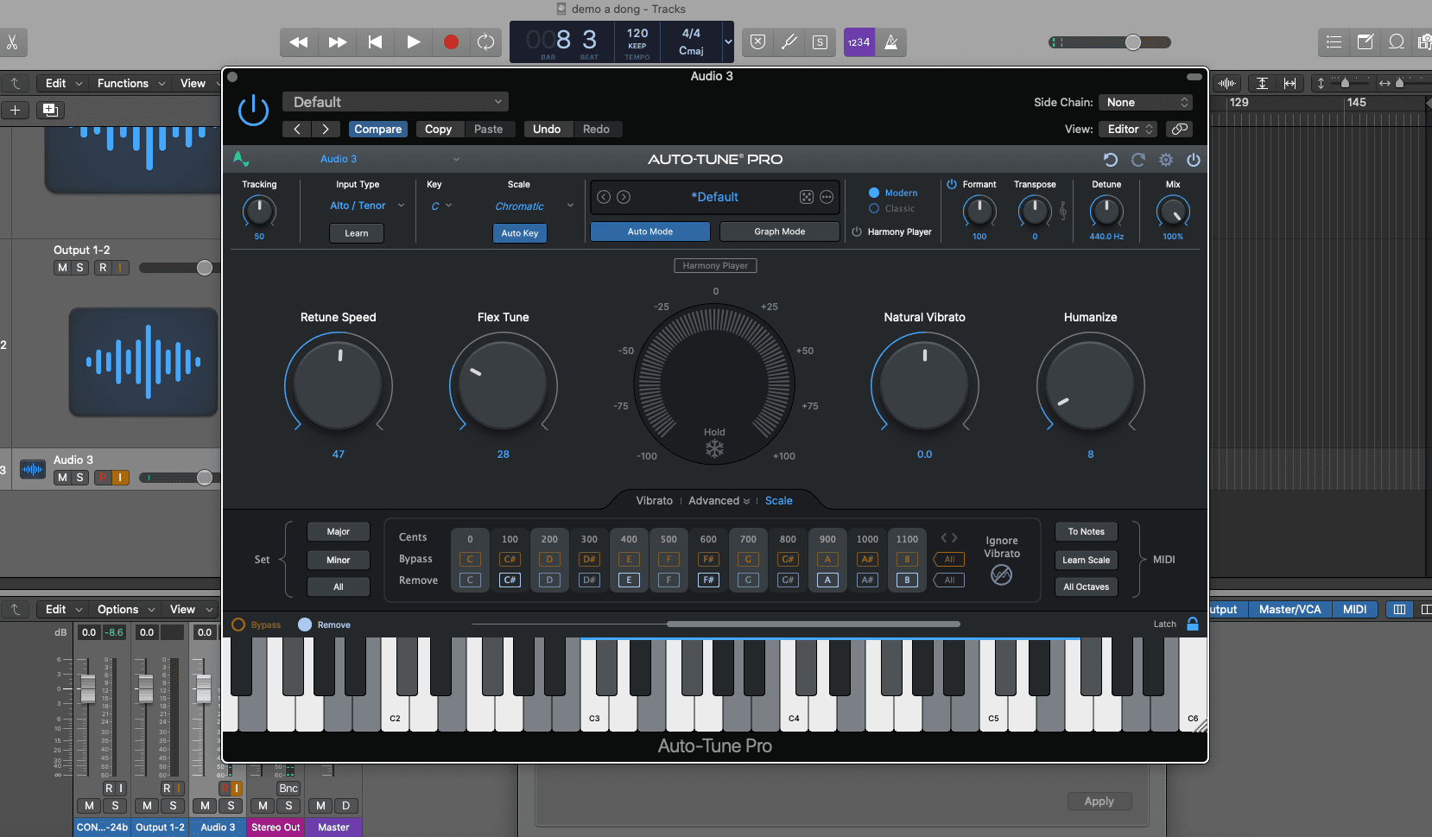
Task: Enable the metronome in Logic's toolbar
Action: (x=891, y=41)
